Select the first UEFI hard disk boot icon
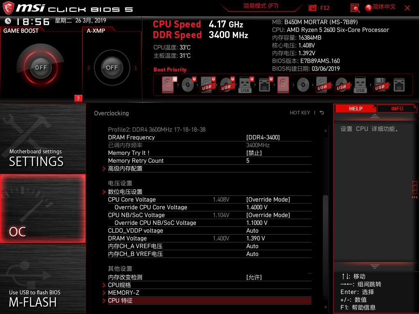The image size is (419, 314). click(169, 85)
